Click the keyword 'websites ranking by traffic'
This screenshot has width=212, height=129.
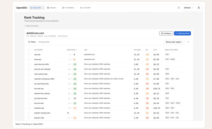point(44,79)
